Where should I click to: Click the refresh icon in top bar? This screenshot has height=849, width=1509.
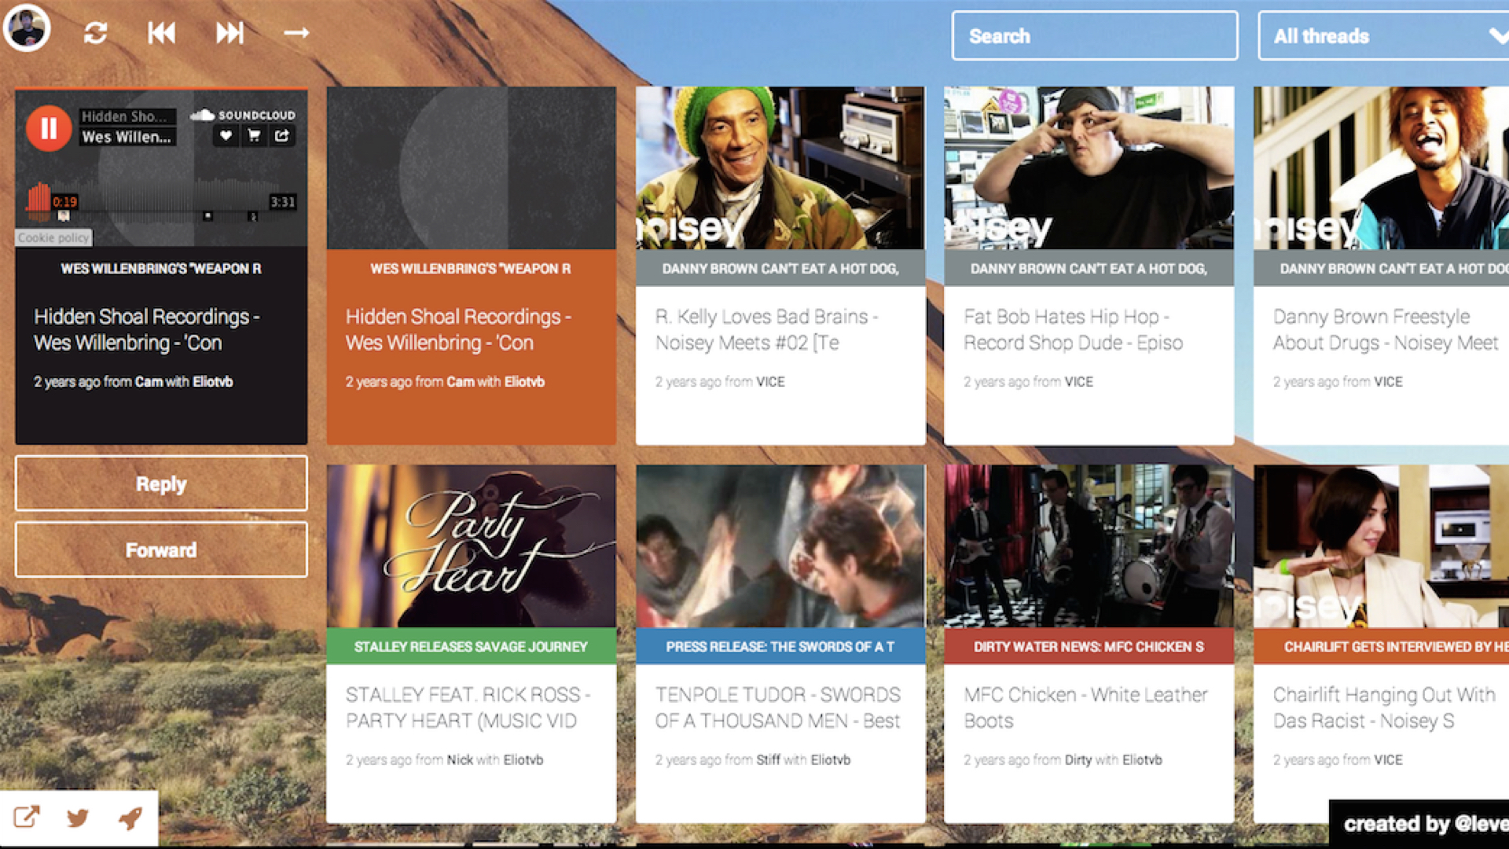coord(95,33)
